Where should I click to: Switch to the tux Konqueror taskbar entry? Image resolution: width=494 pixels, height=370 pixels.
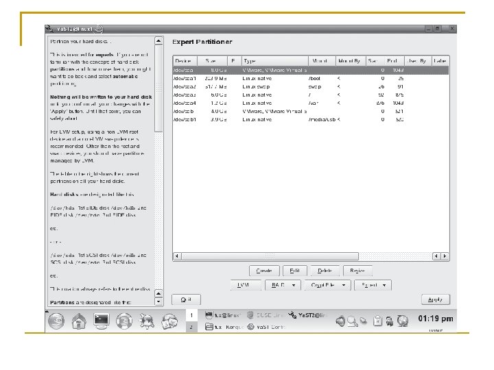pyautogui.click(x=224, y=327)
